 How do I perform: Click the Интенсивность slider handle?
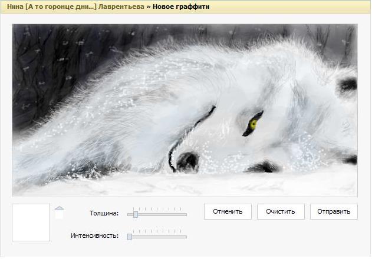click(x=130, y=237)
